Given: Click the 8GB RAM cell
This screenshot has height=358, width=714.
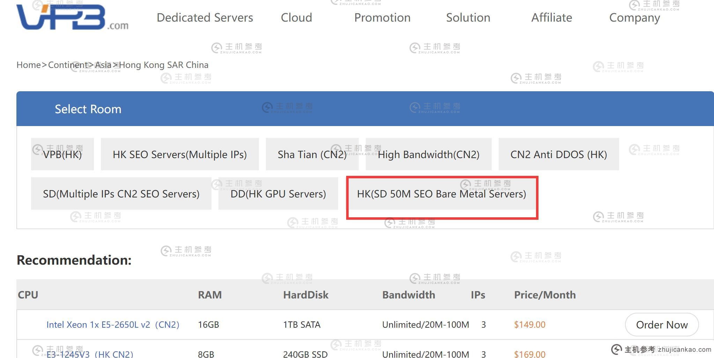Looking at the screenshot, I should coord(206,354).
